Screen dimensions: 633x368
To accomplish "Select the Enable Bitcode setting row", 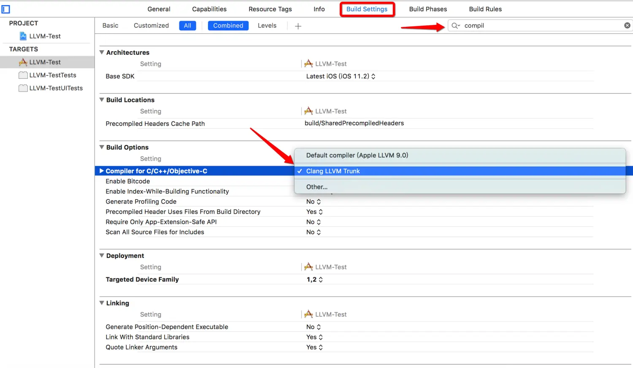I will point(128,181).
